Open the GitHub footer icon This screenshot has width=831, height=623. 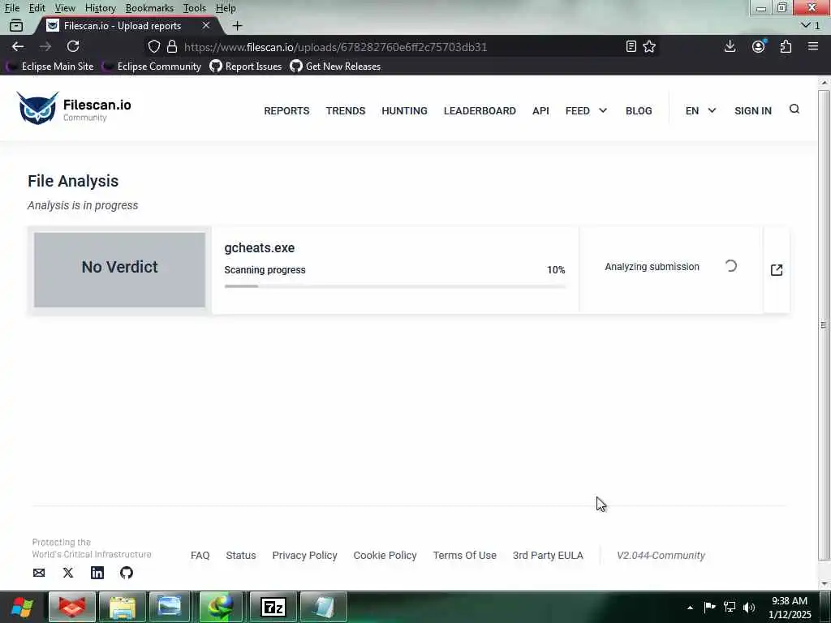coord(126,573)
